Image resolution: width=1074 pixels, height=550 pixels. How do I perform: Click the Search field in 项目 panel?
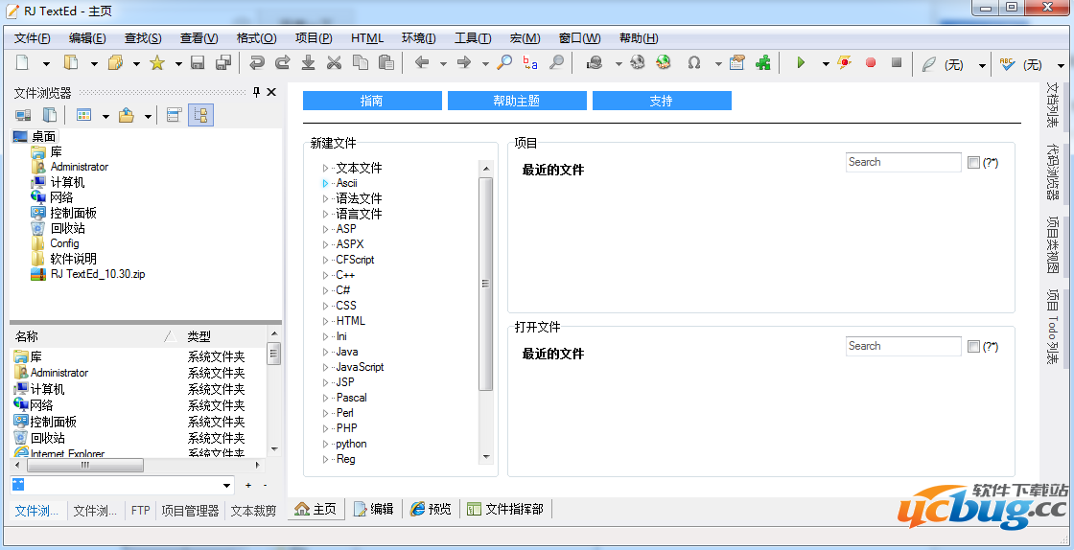[x=902, y=163]
